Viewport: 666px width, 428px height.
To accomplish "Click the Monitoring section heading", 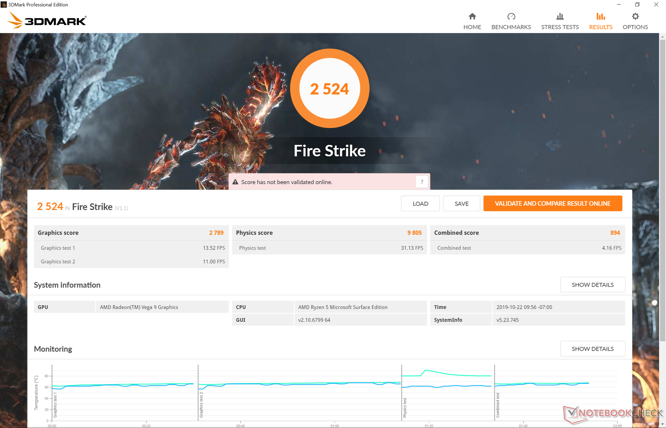I will tap(53, 349).
